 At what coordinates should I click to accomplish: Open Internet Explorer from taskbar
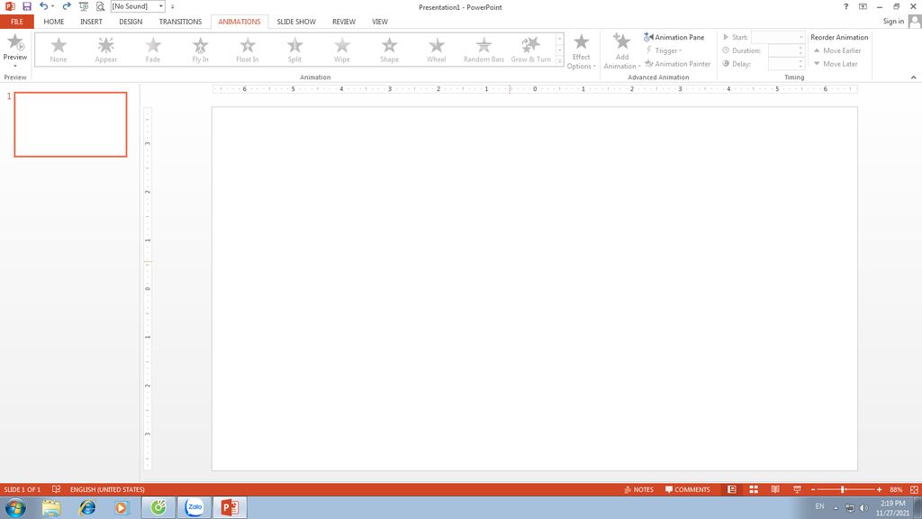pos(87,508)
